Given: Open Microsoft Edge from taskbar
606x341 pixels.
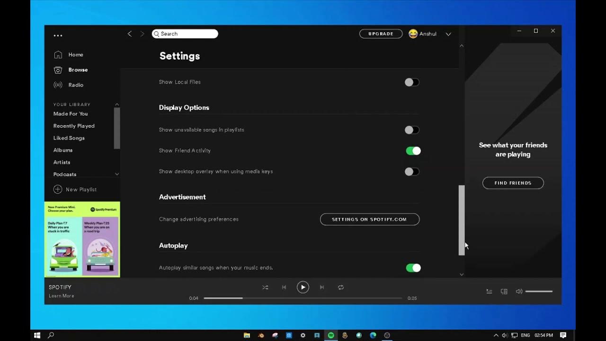Looking at the screenshot, I should point(373,335).
